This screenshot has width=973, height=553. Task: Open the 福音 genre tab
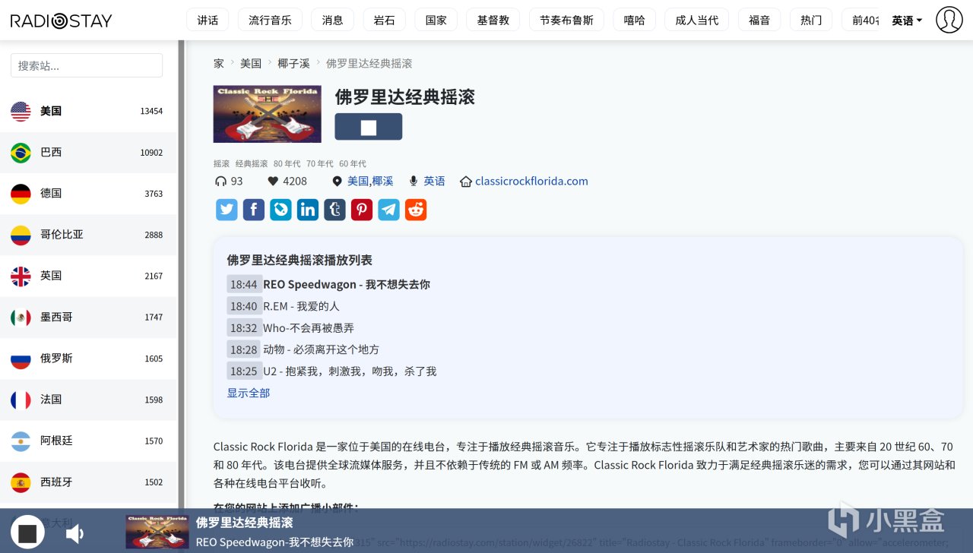(x=759, y=20)
